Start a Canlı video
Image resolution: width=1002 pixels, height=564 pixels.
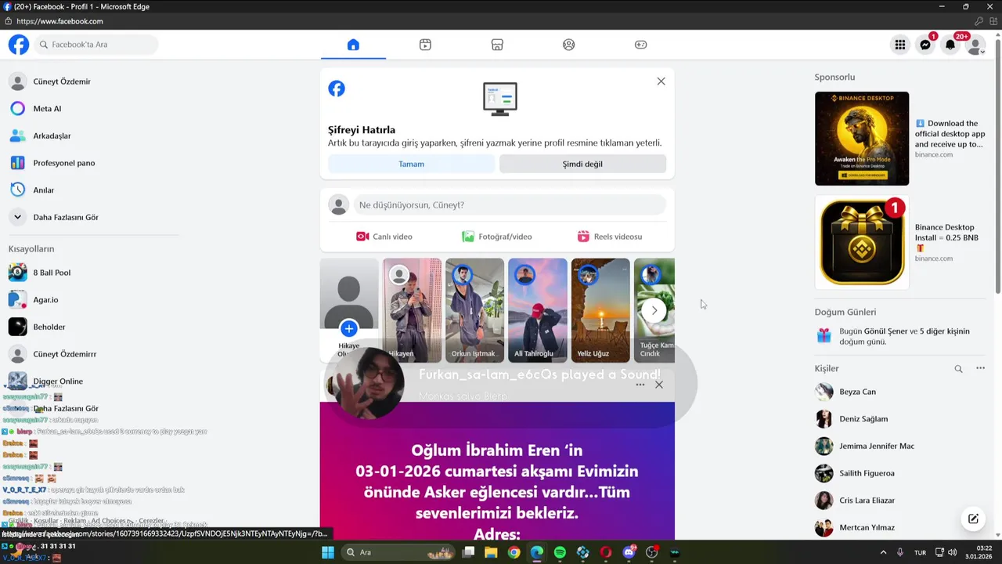(x=384, y=237)
